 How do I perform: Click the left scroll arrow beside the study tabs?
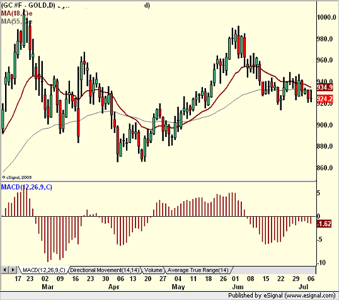[x=4, y=270]
